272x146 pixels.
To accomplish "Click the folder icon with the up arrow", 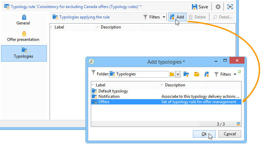I will click(186, 74).
